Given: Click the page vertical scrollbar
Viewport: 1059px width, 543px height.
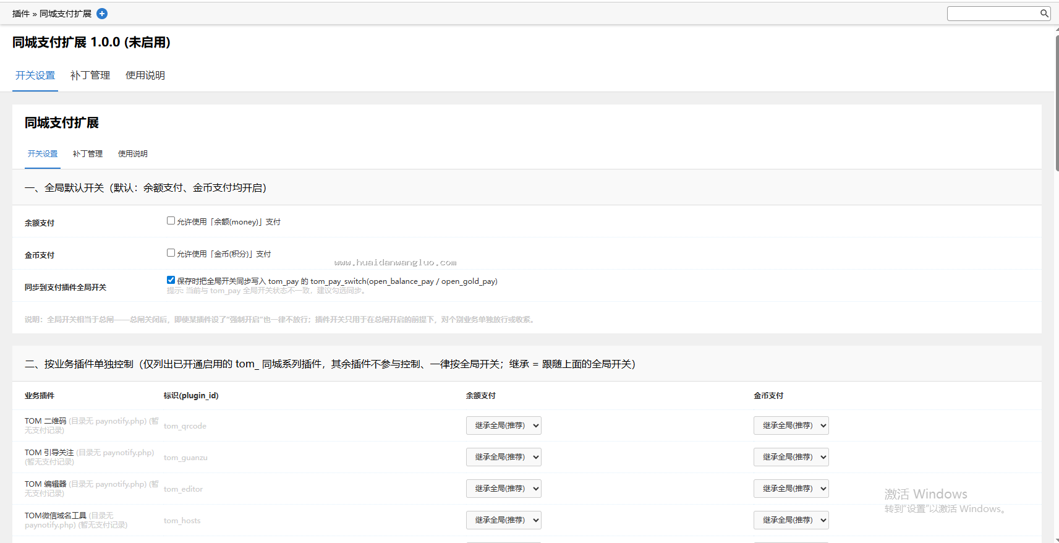Looking at the screenshot, I should point(1057,102).
